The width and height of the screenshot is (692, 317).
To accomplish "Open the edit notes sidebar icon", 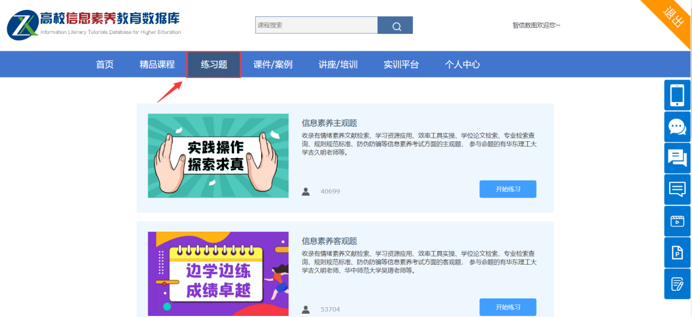I will (677, 284).
